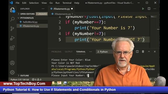
Task: Click the VS Code logo icon
Action: 11,3
